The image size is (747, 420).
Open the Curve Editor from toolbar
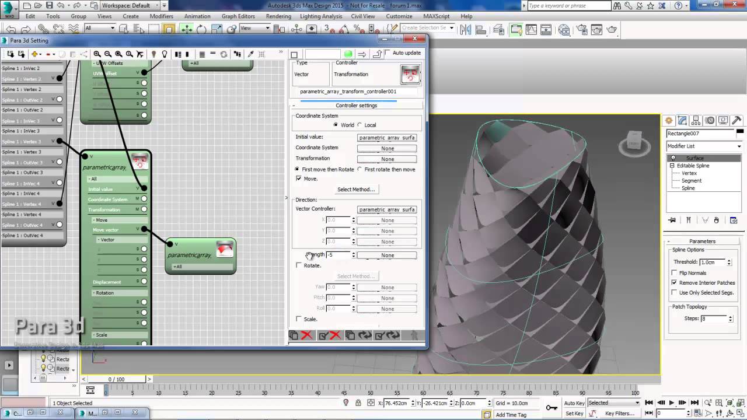(532, 29)
